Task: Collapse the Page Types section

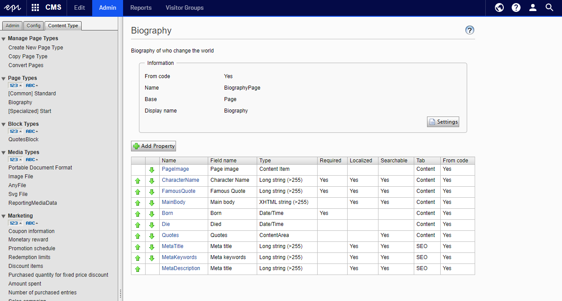Action: coord(4,79)
